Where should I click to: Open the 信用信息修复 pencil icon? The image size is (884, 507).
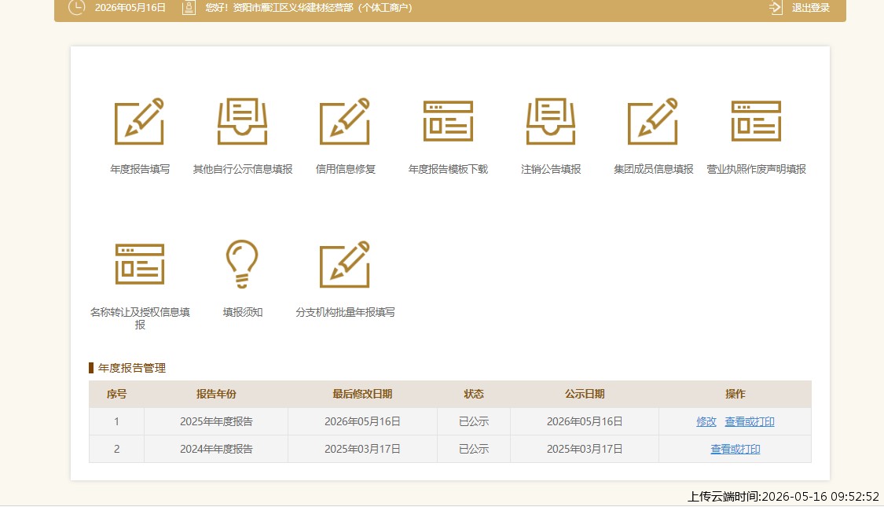(x=345, y=121)
